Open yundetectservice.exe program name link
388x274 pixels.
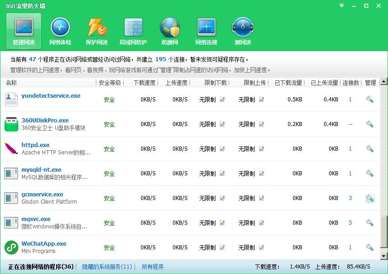[51, 96]
